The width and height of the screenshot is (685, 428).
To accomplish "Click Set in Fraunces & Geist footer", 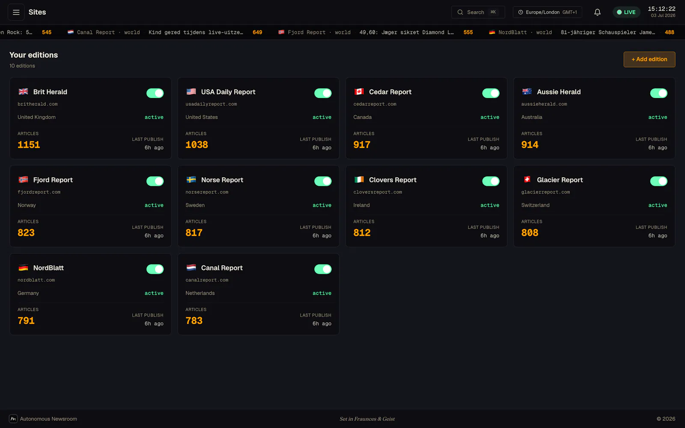I will tap(367, 419).
